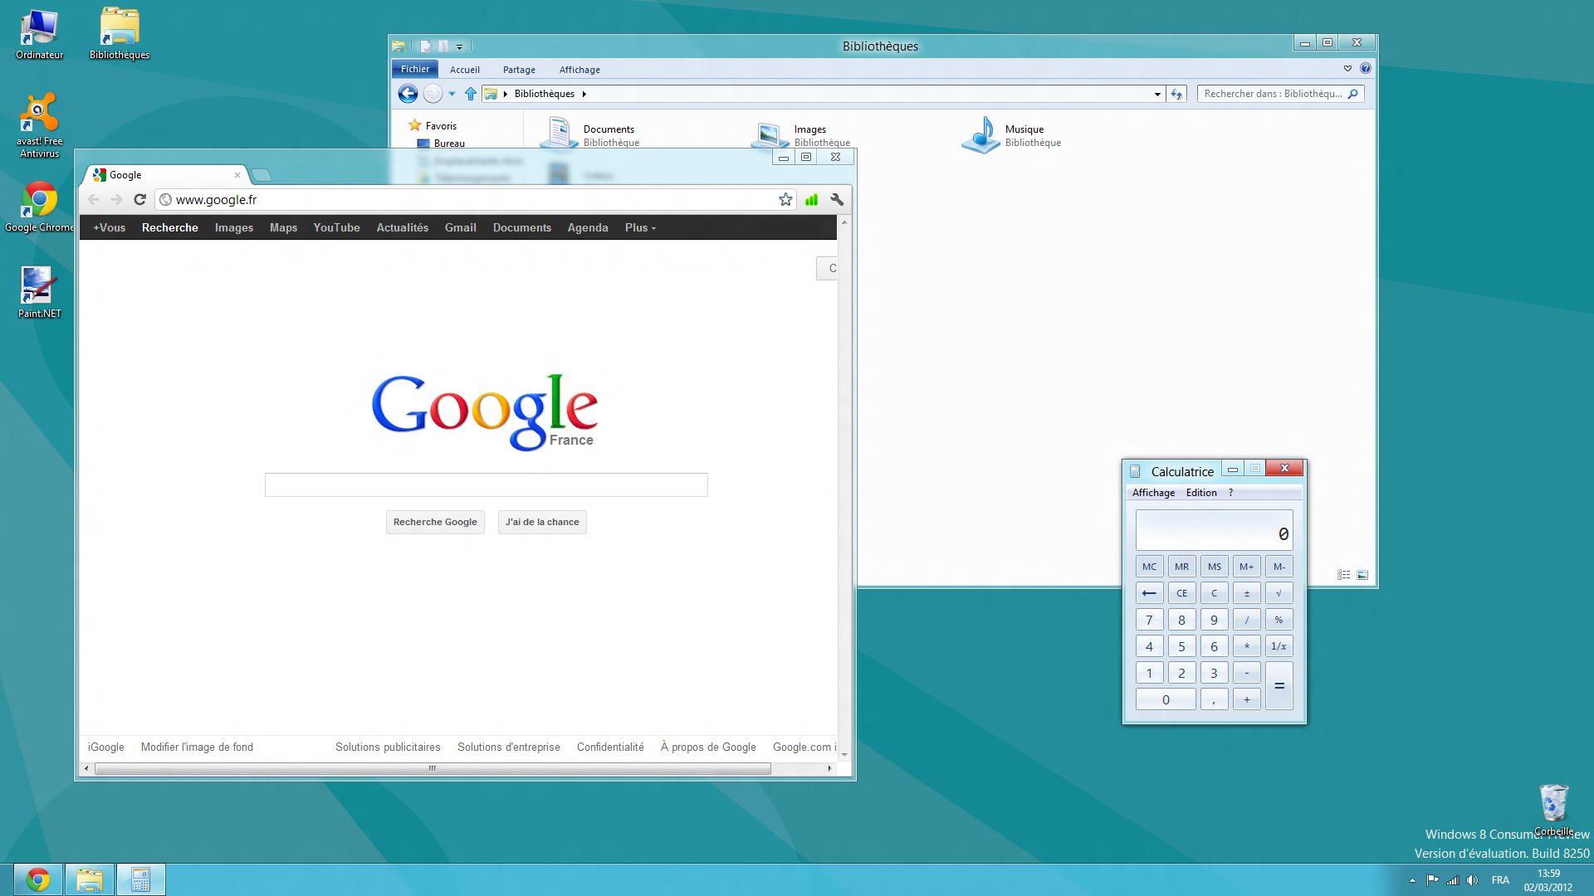
Task: Open Explorer quick access toolbar dropdown
Action: click(459, 46)
